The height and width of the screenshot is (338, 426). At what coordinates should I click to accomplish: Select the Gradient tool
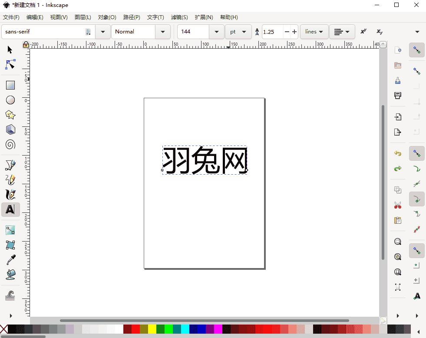[10, 230]
